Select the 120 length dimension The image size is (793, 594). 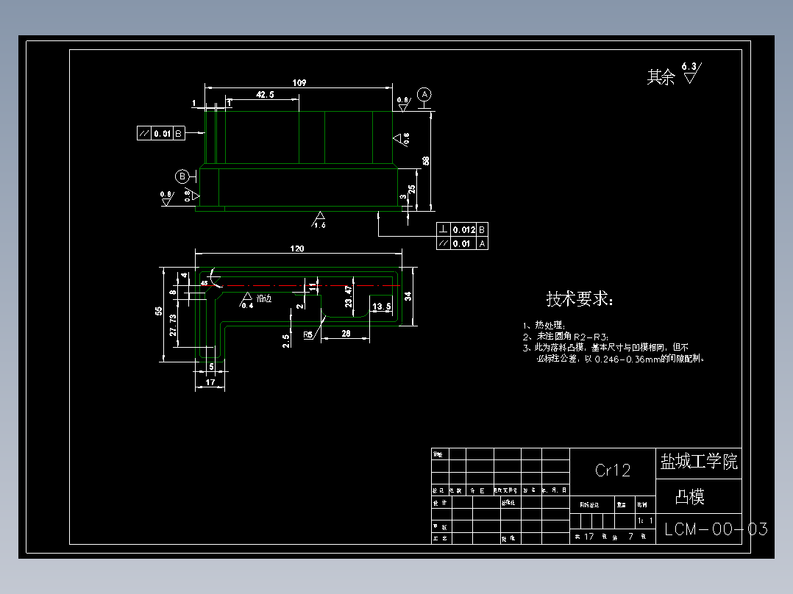(296, 248)
